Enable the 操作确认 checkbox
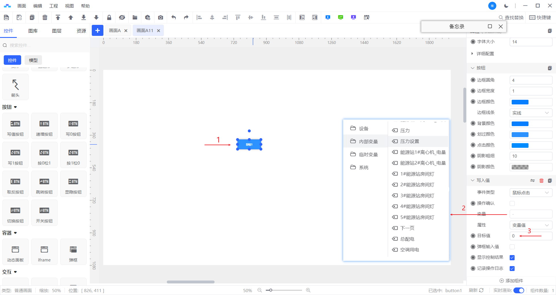 [x=512, y=203]
